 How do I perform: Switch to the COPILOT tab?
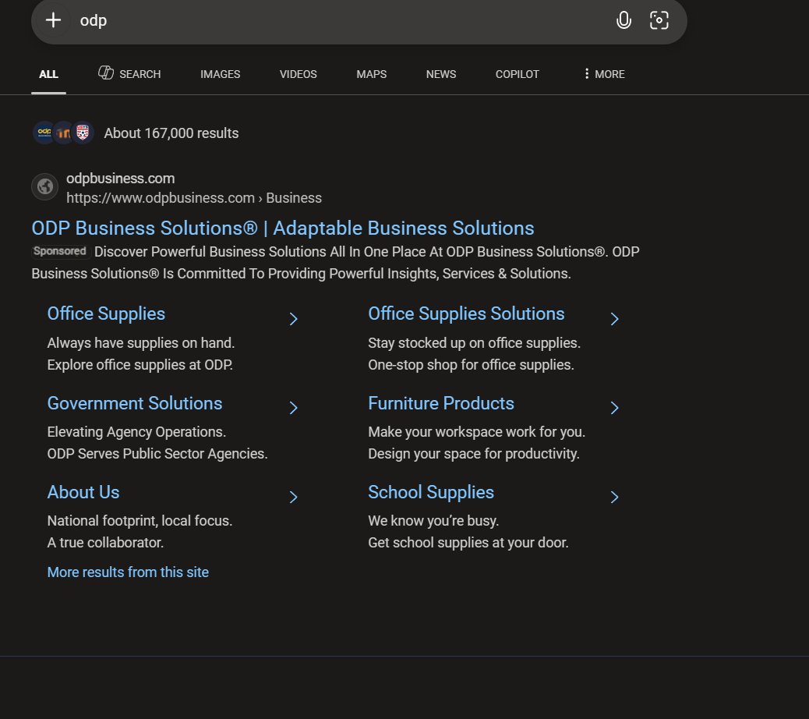(x=518, y=74)
